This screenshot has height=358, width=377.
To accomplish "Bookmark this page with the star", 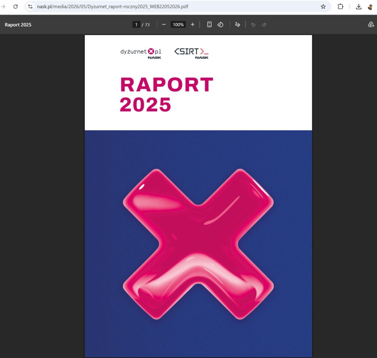I will coord(323,7).
